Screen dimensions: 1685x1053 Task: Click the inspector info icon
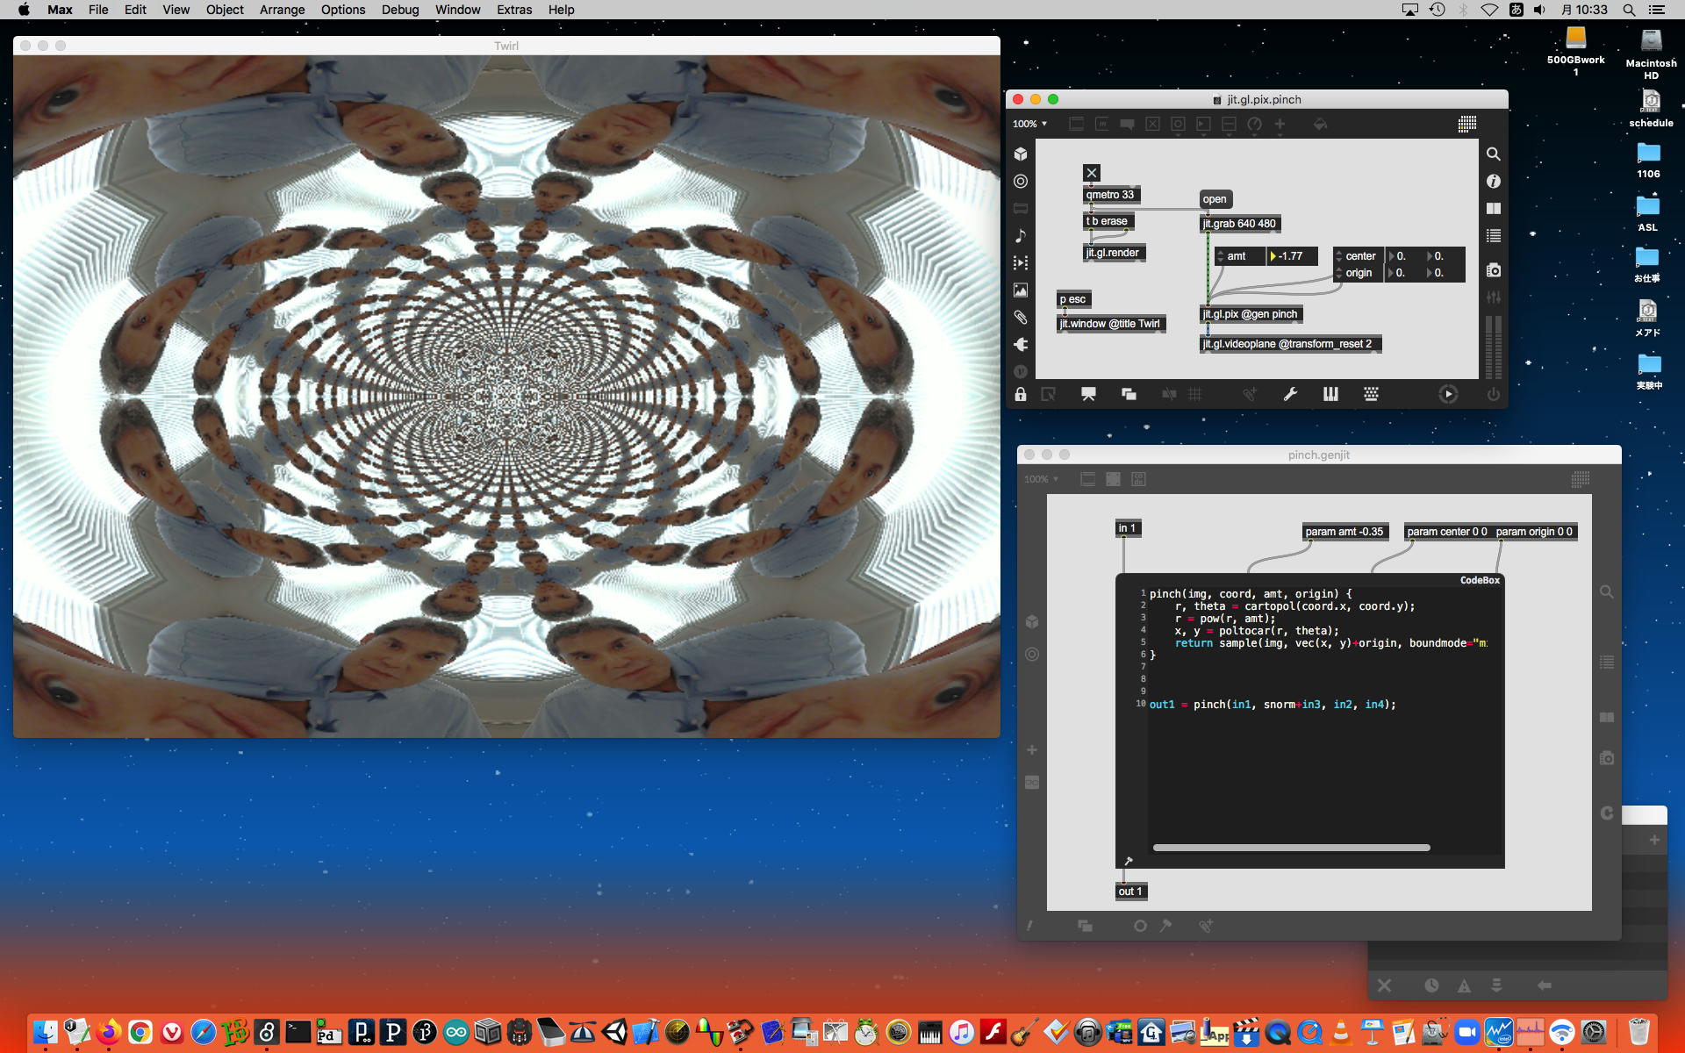1493,182
